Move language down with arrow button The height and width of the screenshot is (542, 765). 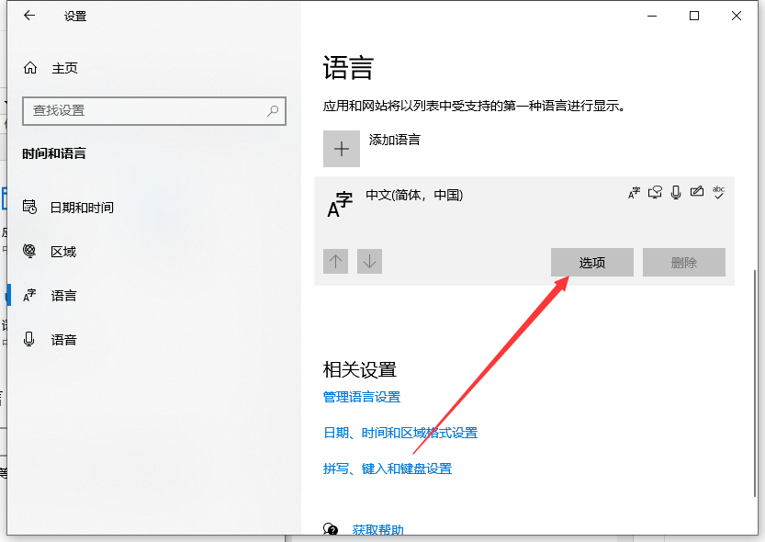click(x=369, y=261)
